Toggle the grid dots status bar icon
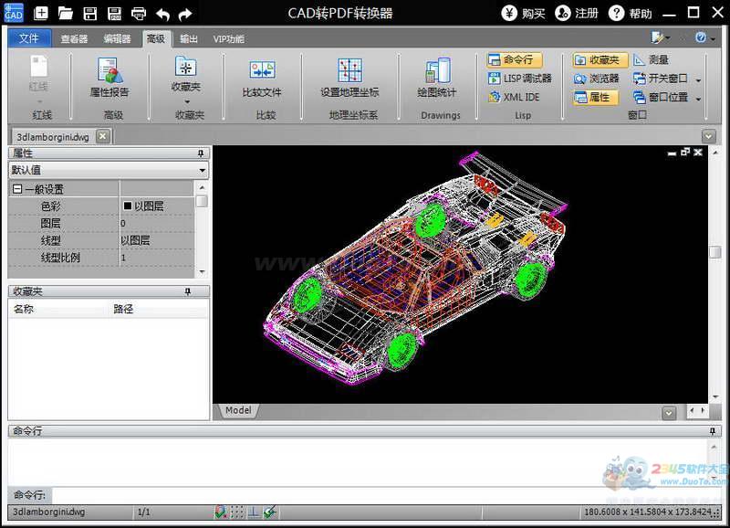This screenshot has width=730, height=528. (237, 512)
